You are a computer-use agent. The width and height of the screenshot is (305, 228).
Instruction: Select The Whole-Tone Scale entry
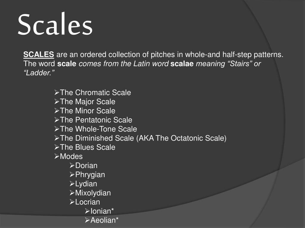[98, 129]
